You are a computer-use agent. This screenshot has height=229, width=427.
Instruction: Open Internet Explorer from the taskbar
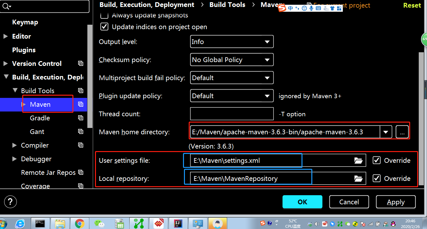20,224
